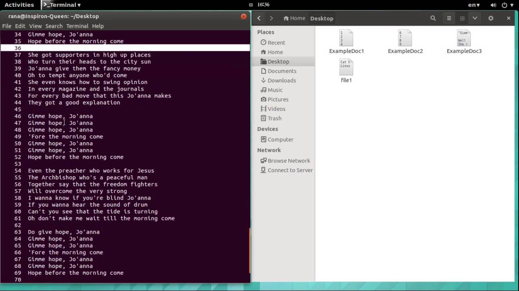Open Terminal View menu
The image size is (519, 291).
pyautogui.click(x=35, y=26)
